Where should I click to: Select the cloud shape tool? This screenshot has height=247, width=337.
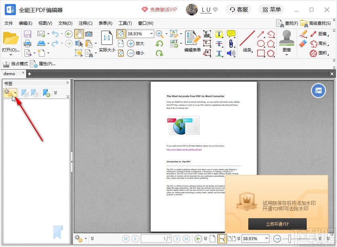271,53
